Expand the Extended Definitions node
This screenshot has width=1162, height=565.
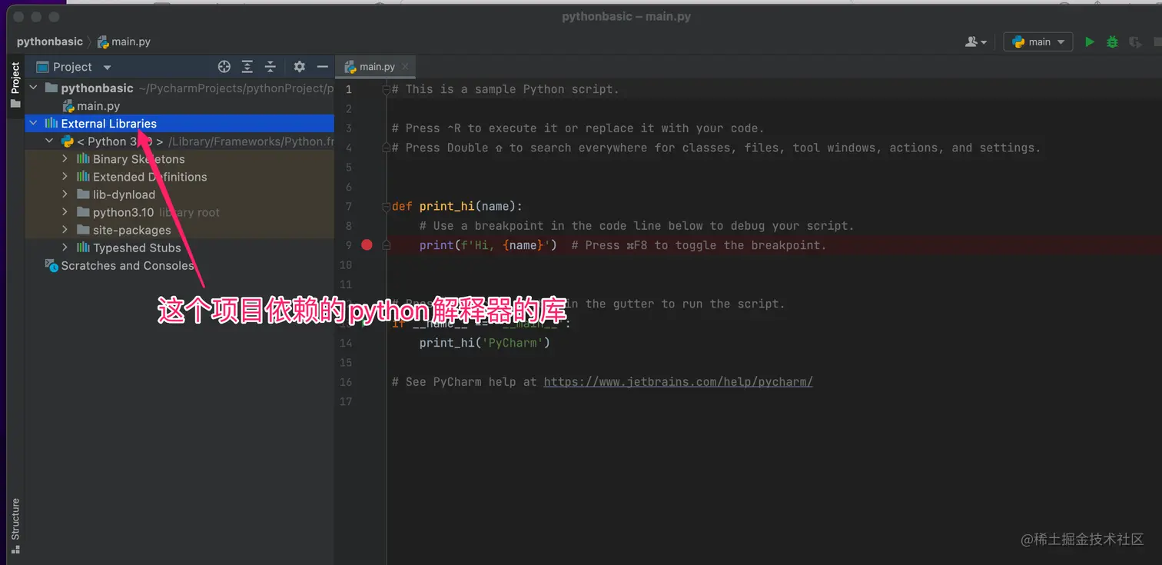(65, 177)
